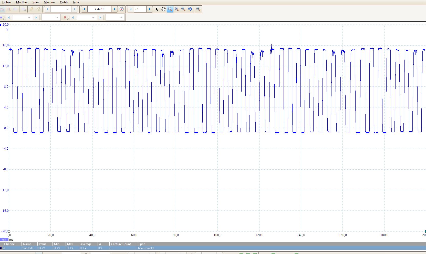Screen dimensions: 426x254
Task: Open channel A options dropdown
Action: tap(3, 18)
